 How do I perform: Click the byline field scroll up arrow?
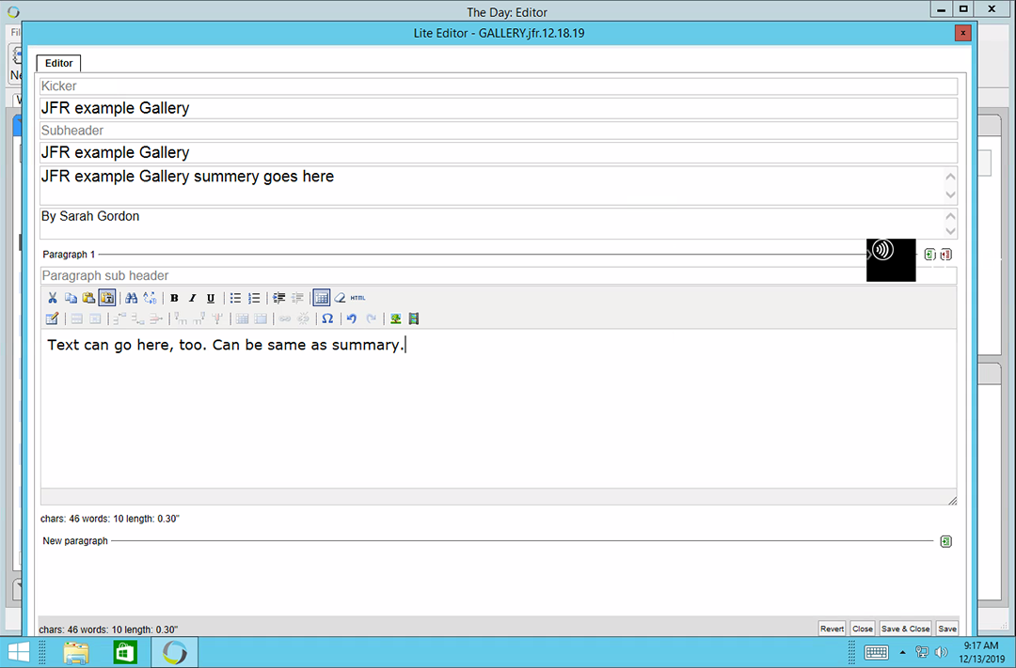pyautogui.click(x=950, y=216)
